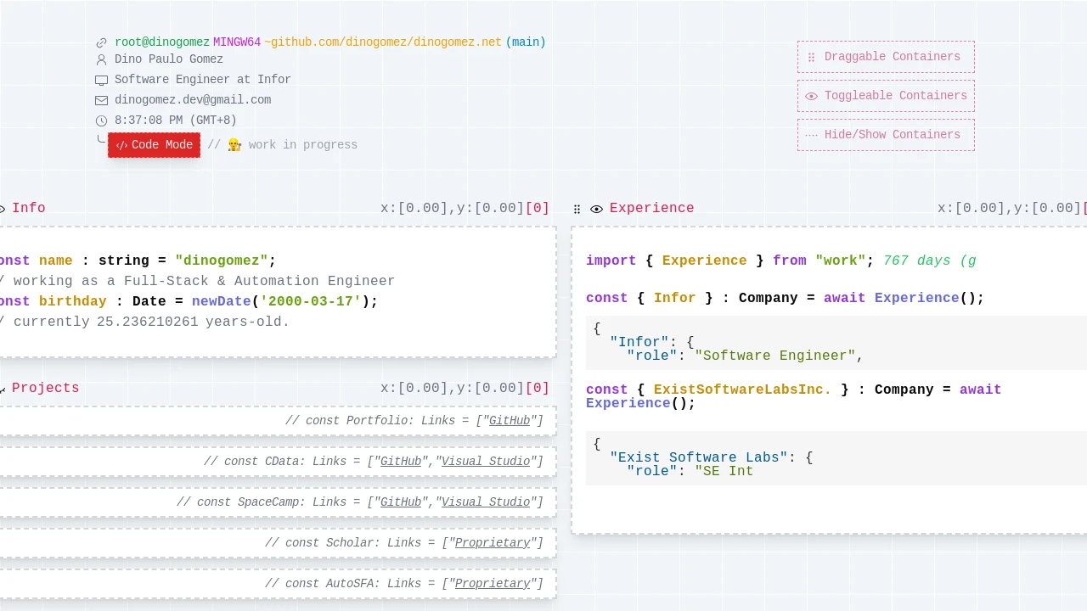Click the eye icon in Toggleable Containers
Image resolution: width=1087 pixels, height=611 pixels.
click(811, 96)
